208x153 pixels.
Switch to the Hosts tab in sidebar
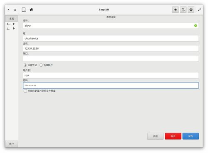[12, 19]
